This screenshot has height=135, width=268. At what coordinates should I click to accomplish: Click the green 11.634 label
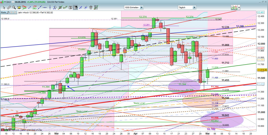[x=215, y=67]
